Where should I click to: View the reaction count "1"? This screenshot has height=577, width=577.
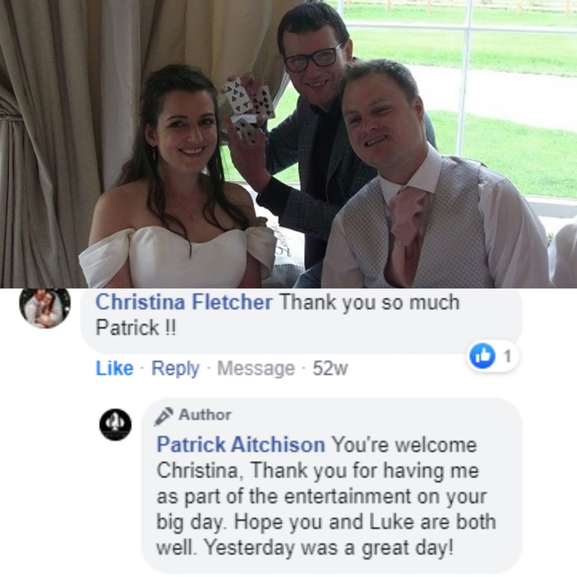[x=507, y=356]
